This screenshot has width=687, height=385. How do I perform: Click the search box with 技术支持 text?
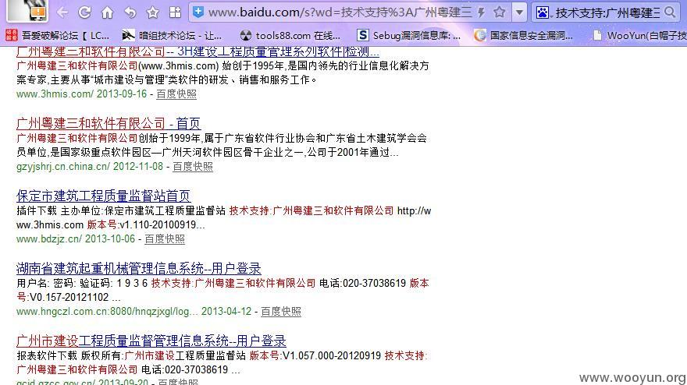click(607, 12)
